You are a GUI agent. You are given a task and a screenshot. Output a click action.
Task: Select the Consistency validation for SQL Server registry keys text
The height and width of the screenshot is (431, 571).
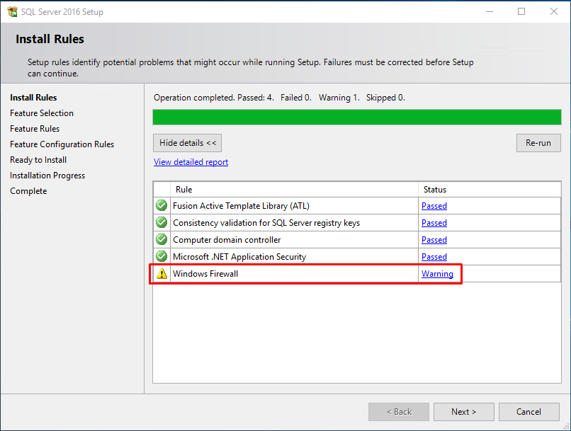tap(266, 223)
